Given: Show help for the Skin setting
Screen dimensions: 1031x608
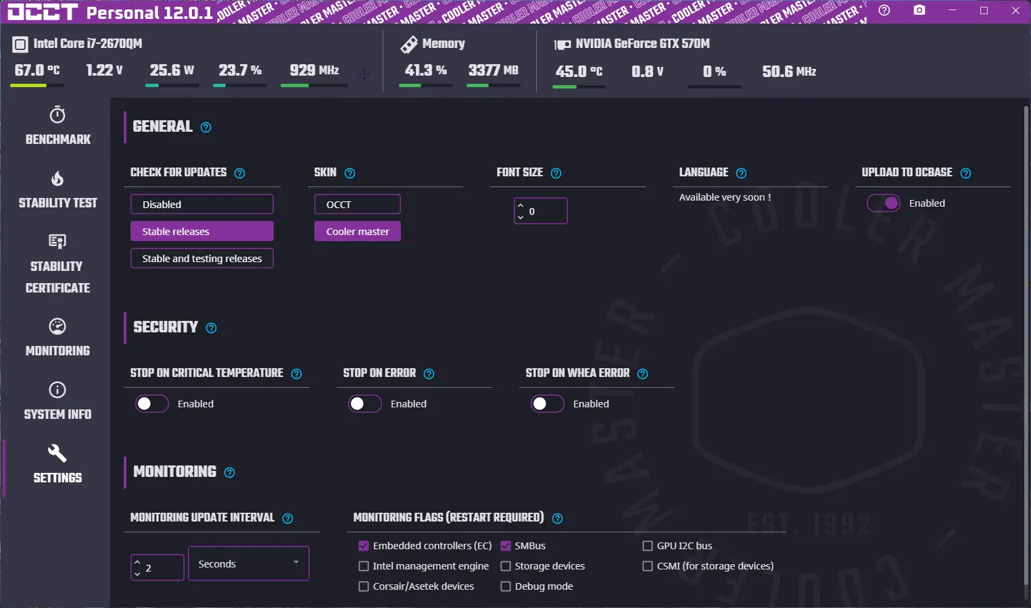Looking at the screenshot, I should coord(350,174).
